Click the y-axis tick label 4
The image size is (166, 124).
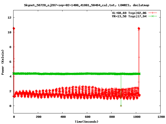point(10,76)
